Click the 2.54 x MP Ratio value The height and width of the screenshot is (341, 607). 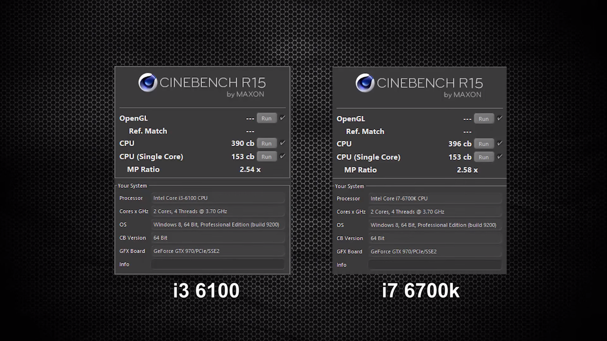coord(250,169)
